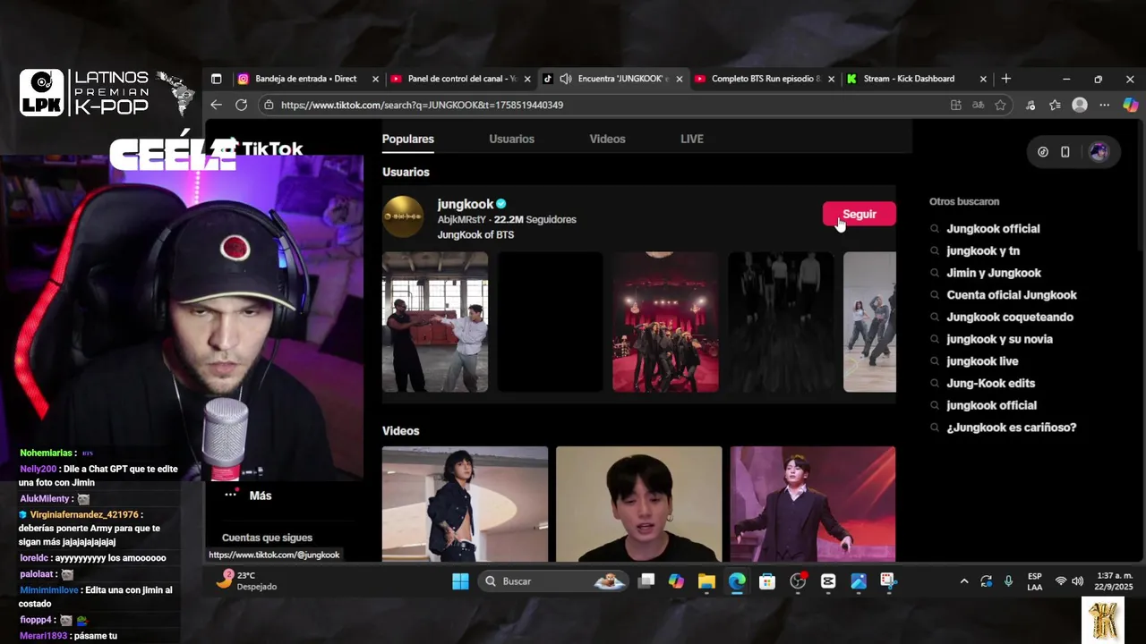This screenshot has height=644, width=1146.
Task: Click suggestion Cuenta oficial Jungkook
Action: (1012, 295)
